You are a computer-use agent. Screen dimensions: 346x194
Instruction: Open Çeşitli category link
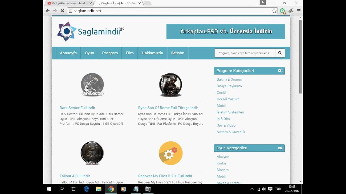tap(221, 92)
